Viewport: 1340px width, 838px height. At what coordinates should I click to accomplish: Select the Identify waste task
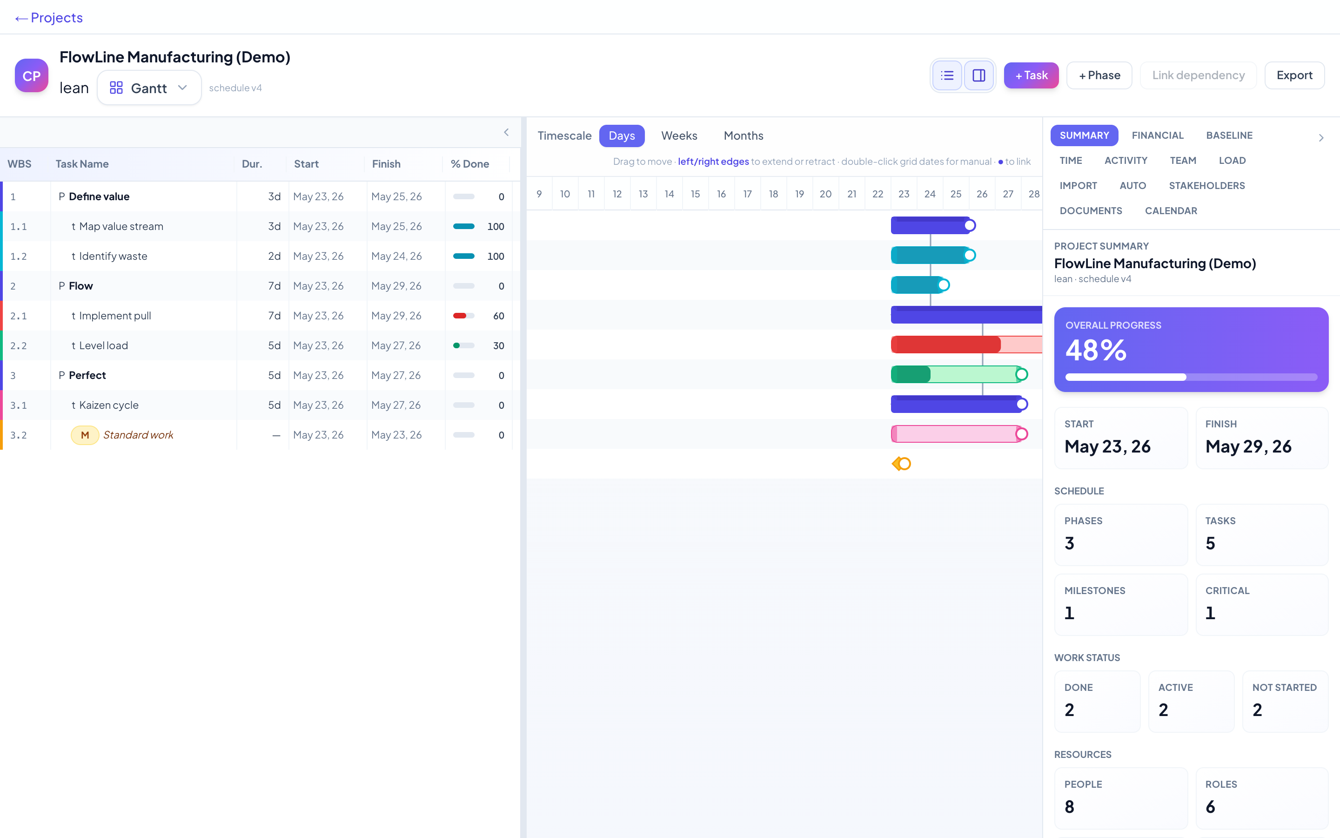[113, 257]
